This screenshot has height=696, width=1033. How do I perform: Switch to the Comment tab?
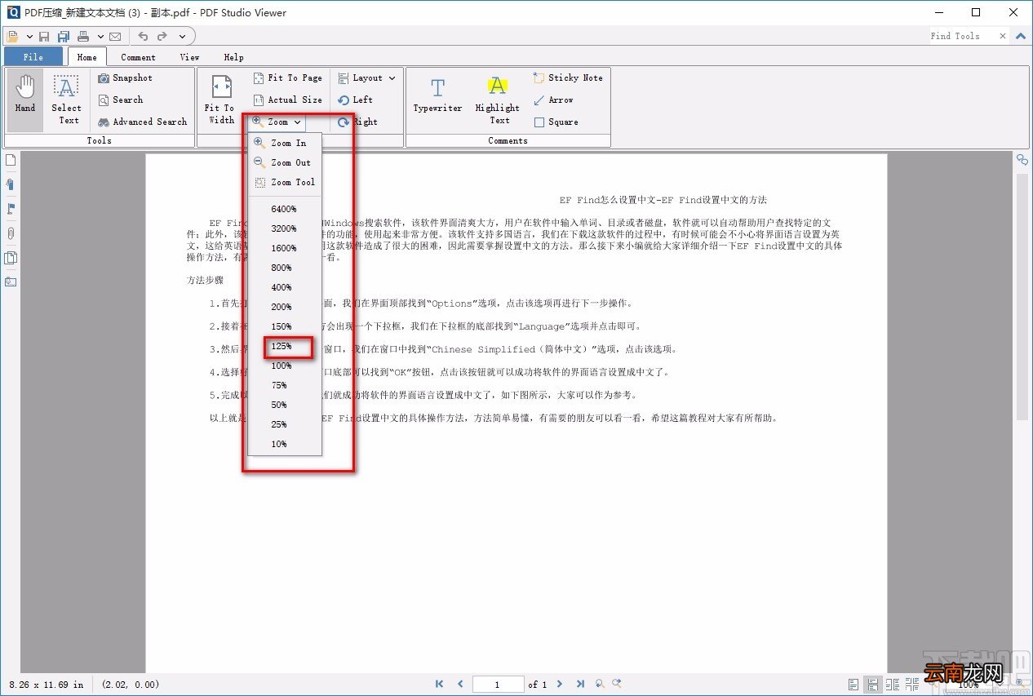click(138, 57)
